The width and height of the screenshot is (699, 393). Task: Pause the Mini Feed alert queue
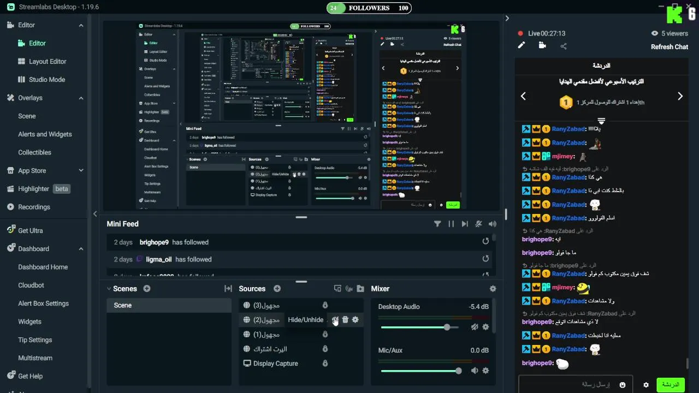[451, 224]
